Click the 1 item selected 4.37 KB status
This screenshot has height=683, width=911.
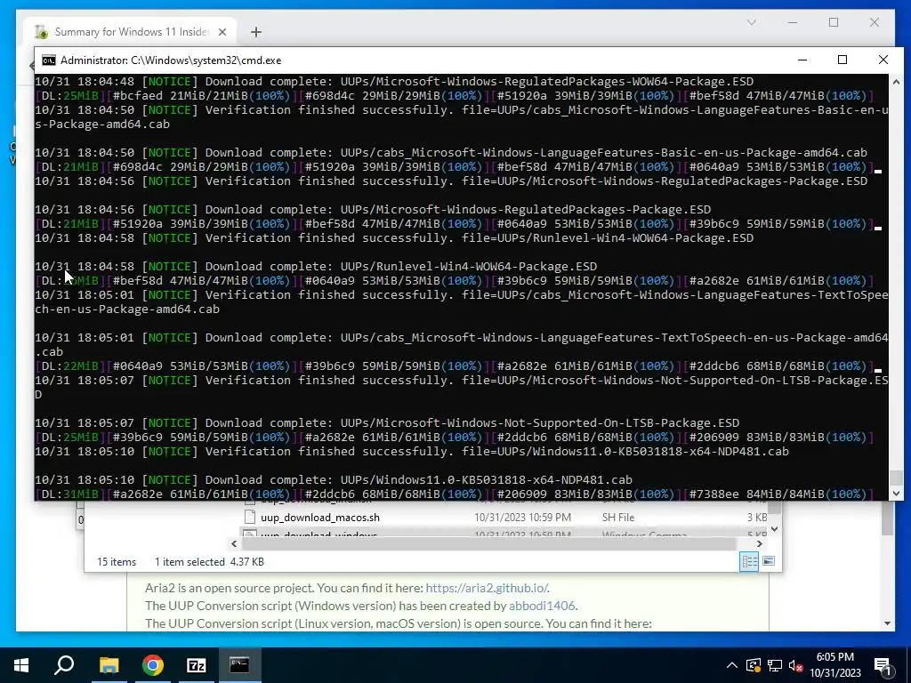click(x=209, y=562)
